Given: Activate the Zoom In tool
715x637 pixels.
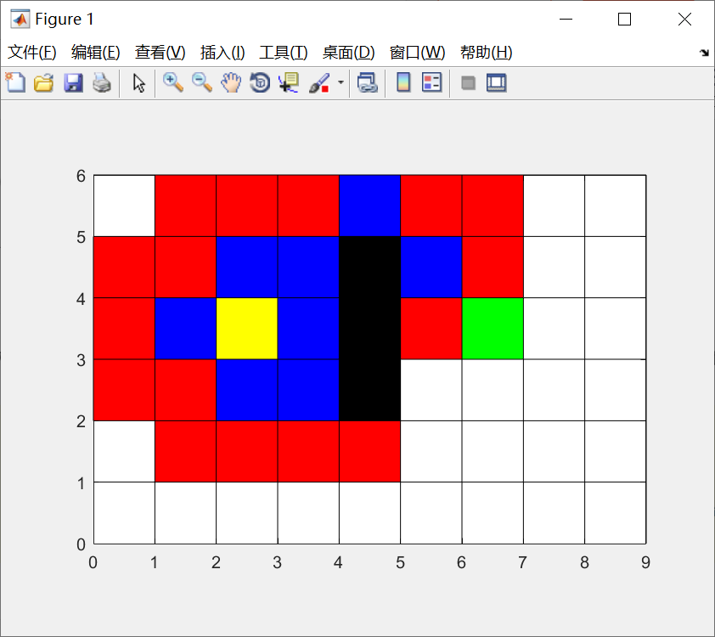Looking at the screenshot, I should tap(173, 83).
